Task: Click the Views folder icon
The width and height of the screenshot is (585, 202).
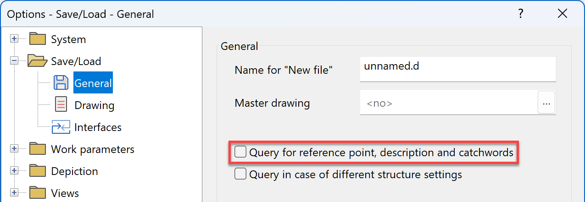Action: pyautogui.click(x=38, y=193)
